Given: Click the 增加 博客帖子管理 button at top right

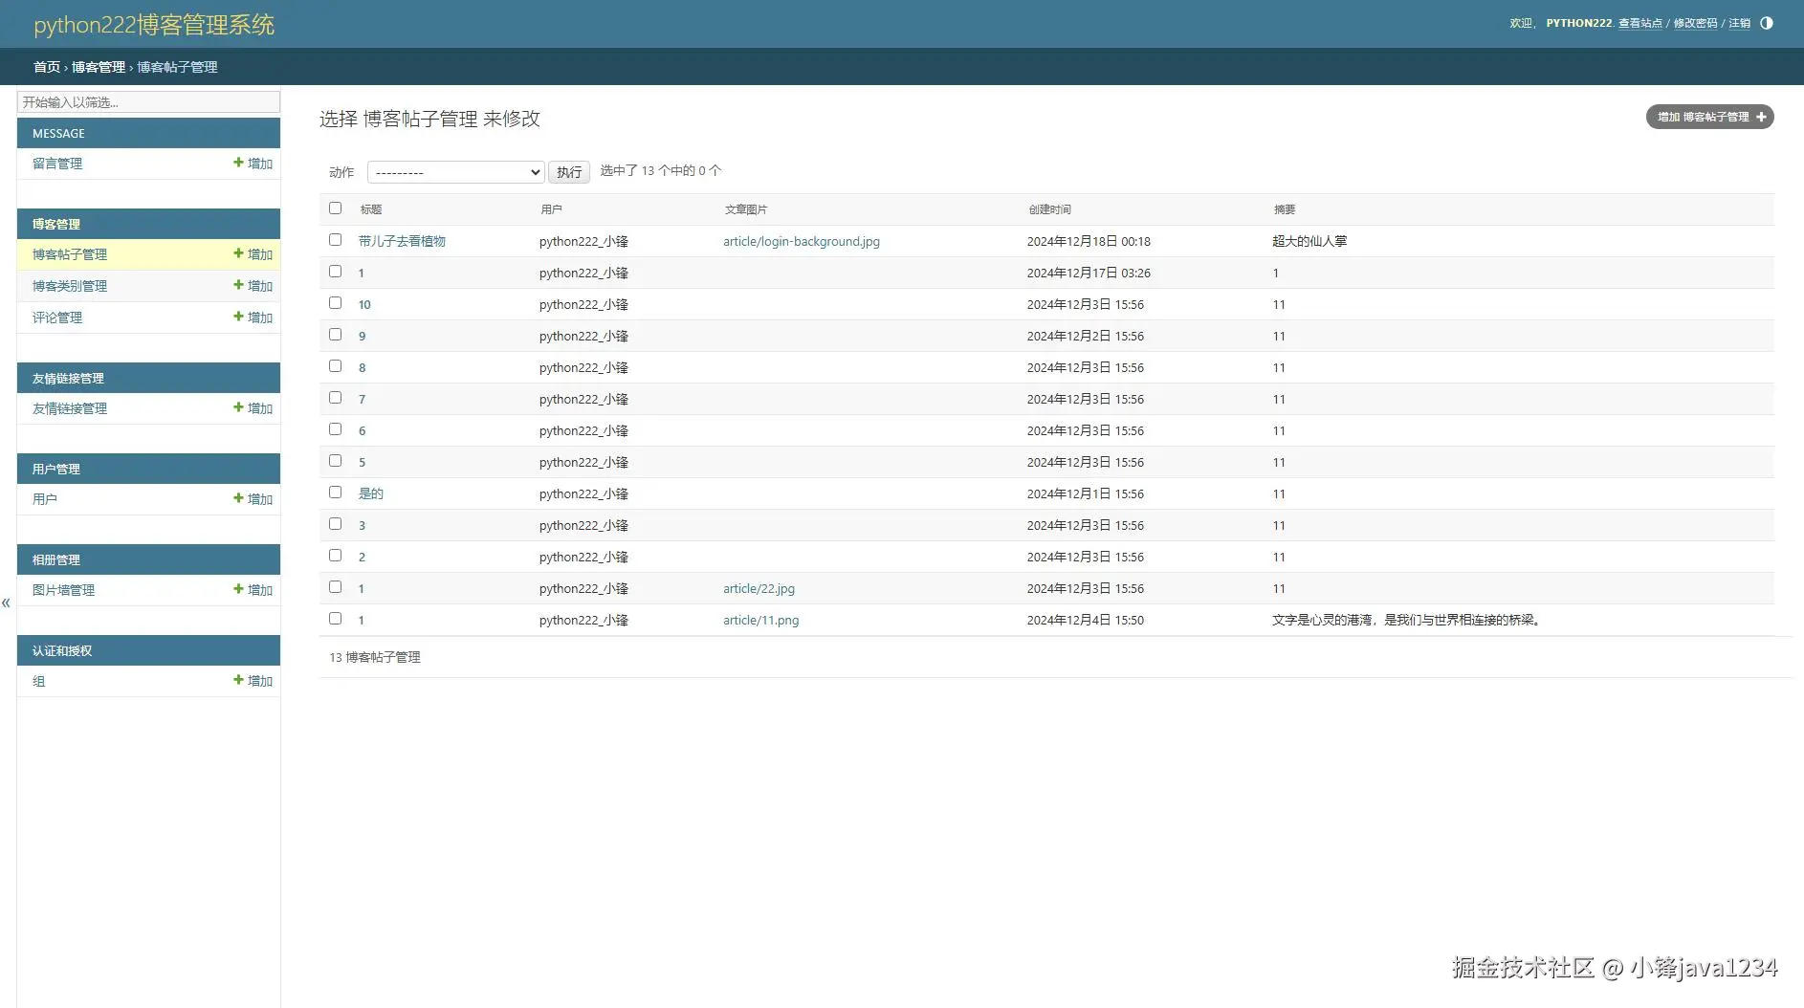Looking at the screenshot, I should point(1709,117).
